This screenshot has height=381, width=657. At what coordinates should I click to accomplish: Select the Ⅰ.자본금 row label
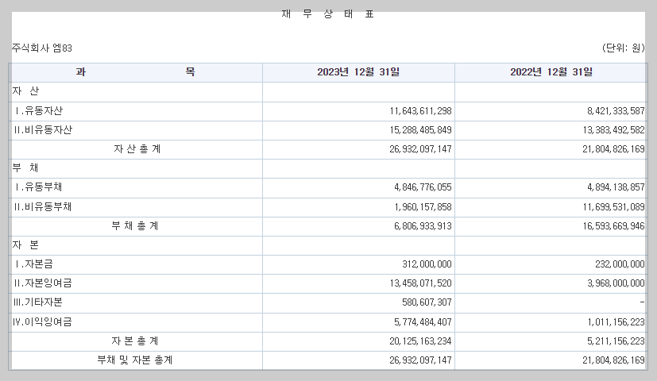33,264
